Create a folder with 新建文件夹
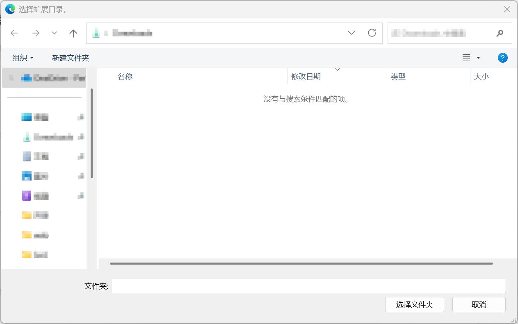 70,58
